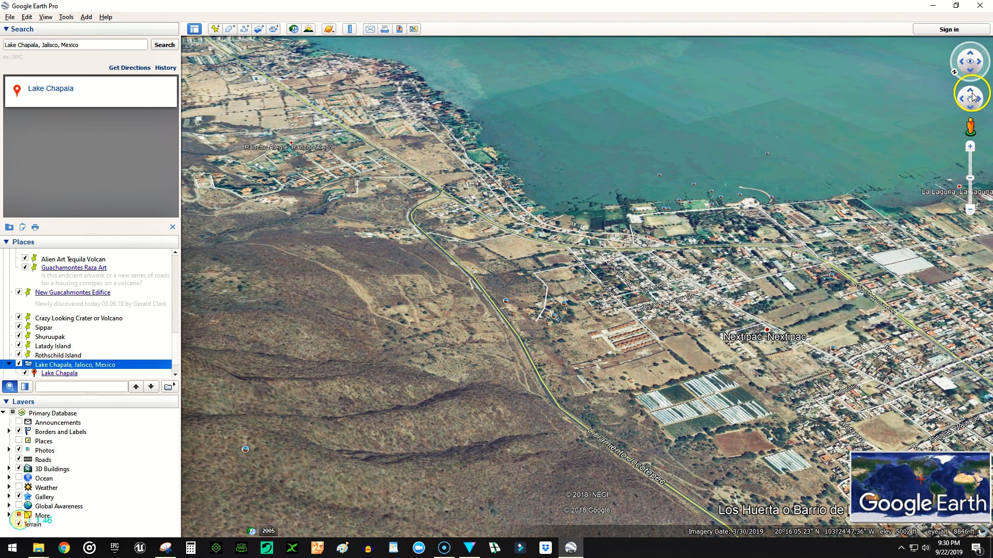Viewport: 993px width, 558px height.
Task: Click the Street View pegman icon
Action: (970, 126)
